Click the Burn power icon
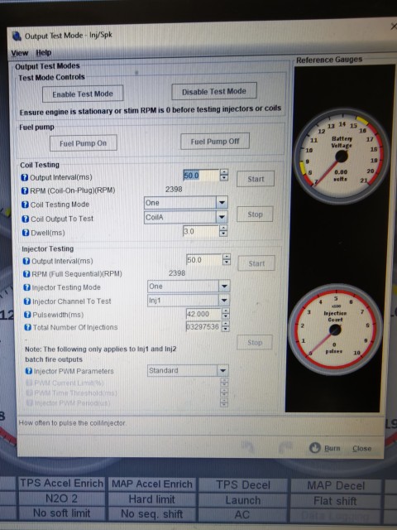This screenshot has height=530, width=397. click(314, 448)
